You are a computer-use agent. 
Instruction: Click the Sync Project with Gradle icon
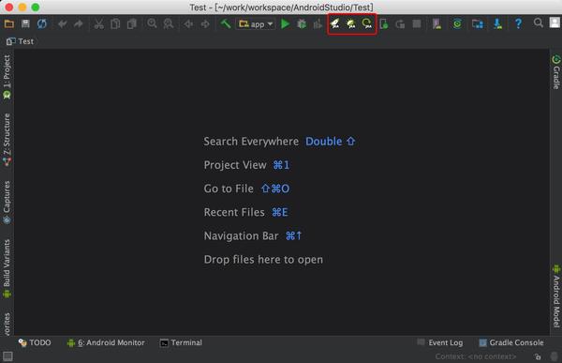(x=457, y=24)
